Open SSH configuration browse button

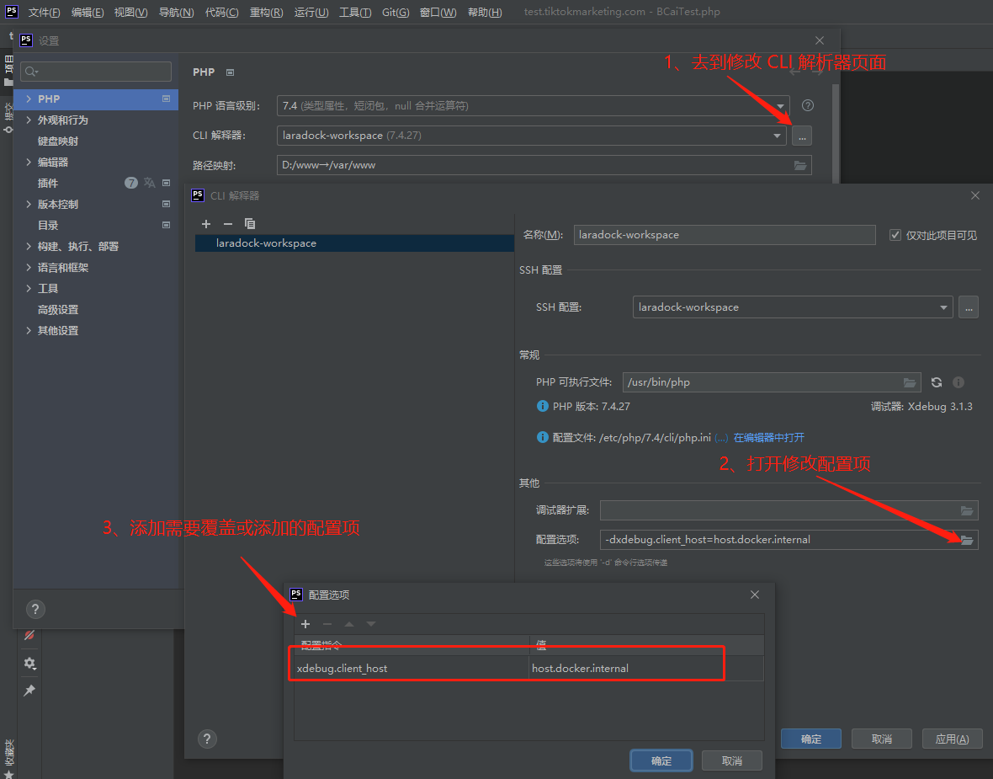[x=969, y=307]
